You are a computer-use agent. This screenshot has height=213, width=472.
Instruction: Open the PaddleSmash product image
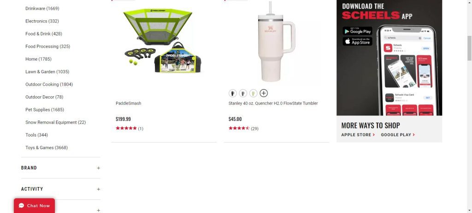[163, 41]
